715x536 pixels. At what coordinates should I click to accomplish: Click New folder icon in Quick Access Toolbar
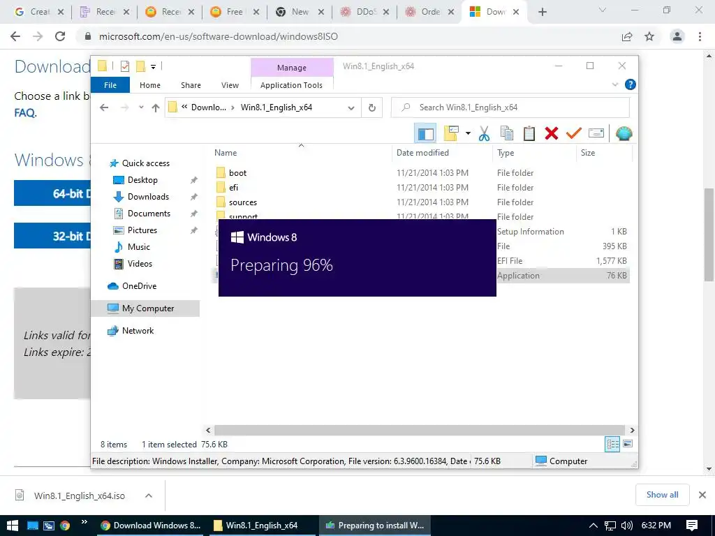(141, 66)
